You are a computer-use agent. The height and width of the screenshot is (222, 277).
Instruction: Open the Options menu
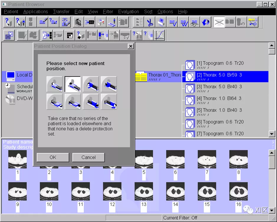click(165, 11)
